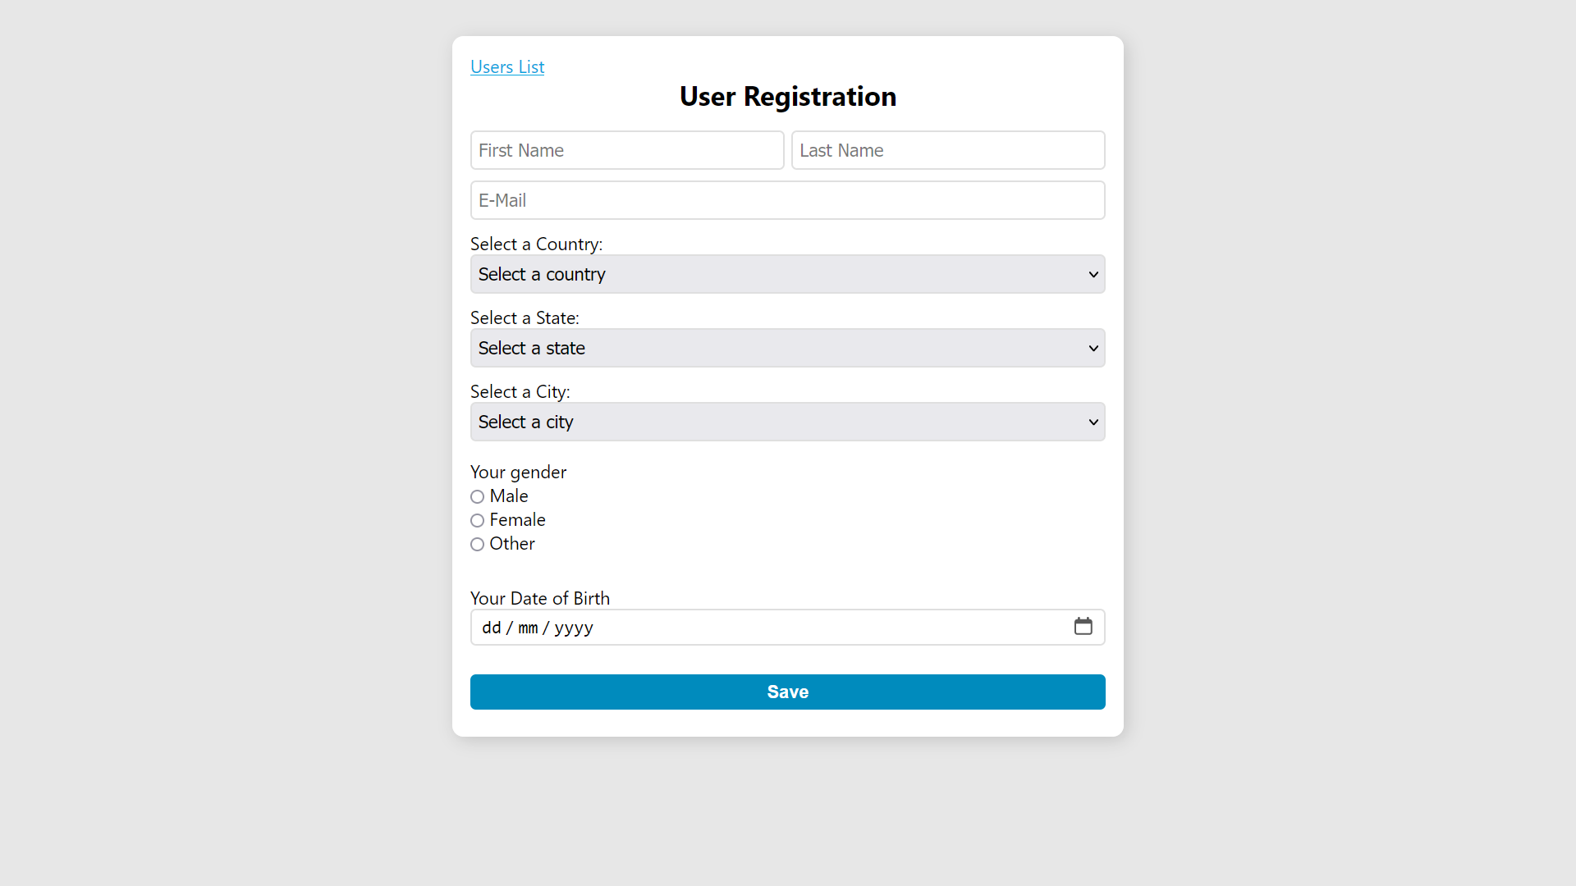Click the First Name input field
Screen dimensions: 1576x886
point(627,149)
